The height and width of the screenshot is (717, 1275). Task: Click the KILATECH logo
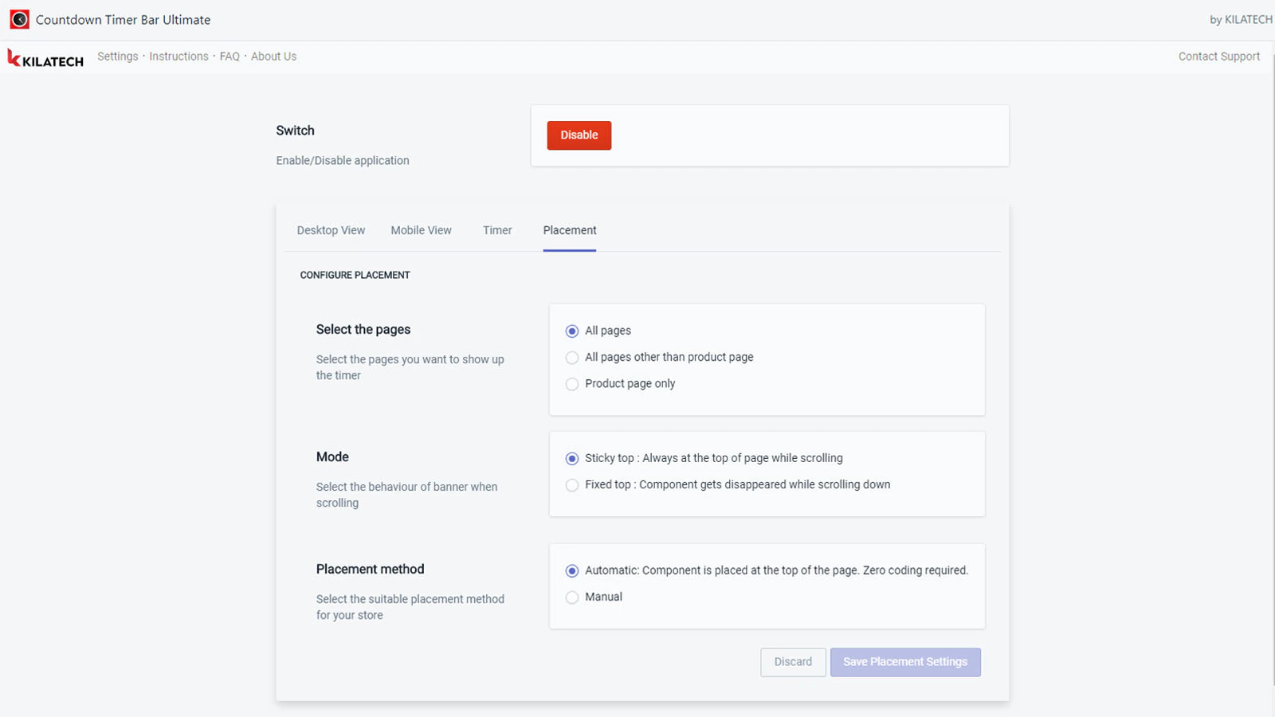click(x=45, y=58)
